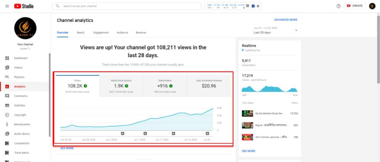The image size is (380, 162).
Task: Open Playlists in the sidebar
Action: (19, 77)
